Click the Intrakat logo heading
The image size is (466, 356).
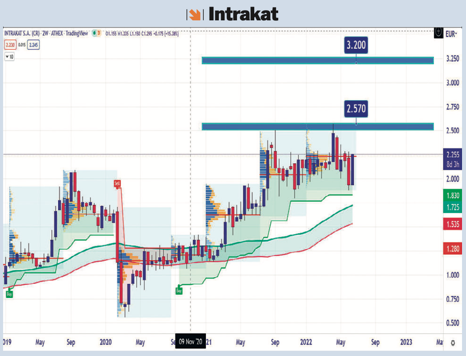coord(233,14)
